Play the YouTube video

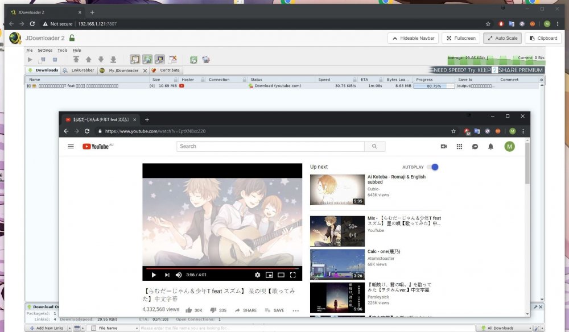point(154,275)
